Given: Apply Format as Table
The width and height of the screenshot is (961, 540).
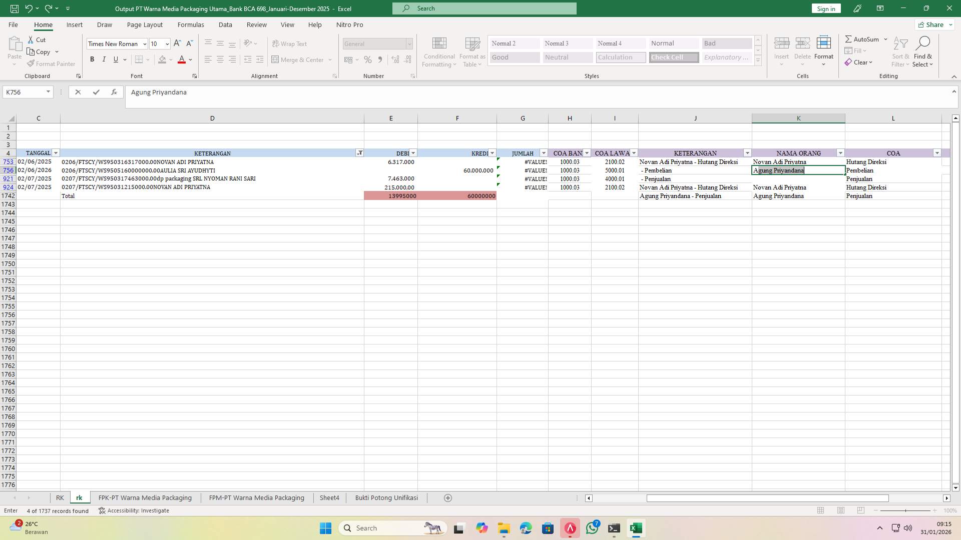Looking at the screenshot, I should click(471, 51).
